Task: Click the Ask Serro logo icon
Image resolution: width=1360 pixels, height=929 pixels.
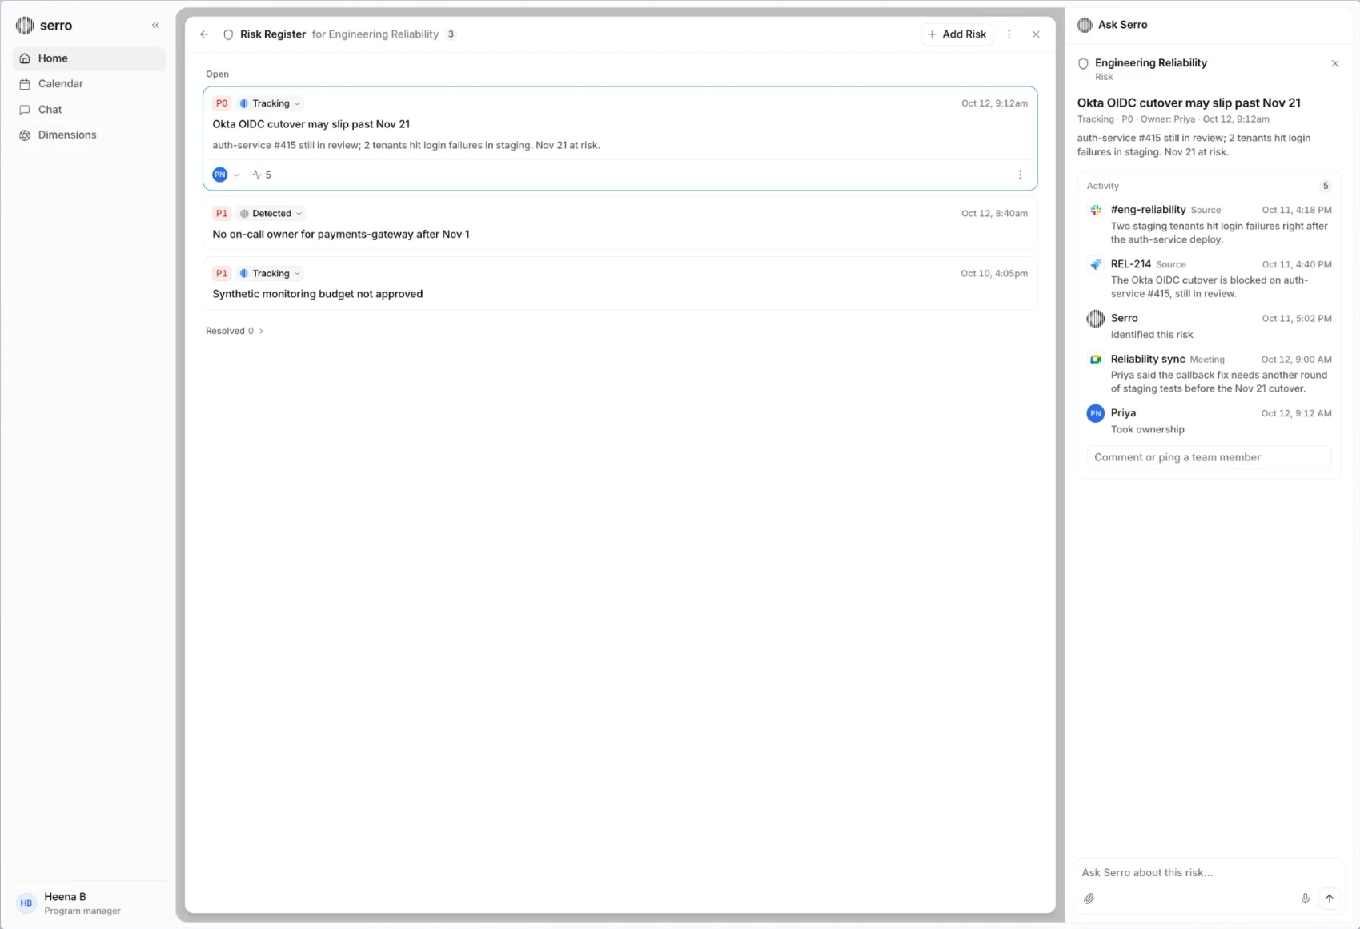Action: point(1085,25)
